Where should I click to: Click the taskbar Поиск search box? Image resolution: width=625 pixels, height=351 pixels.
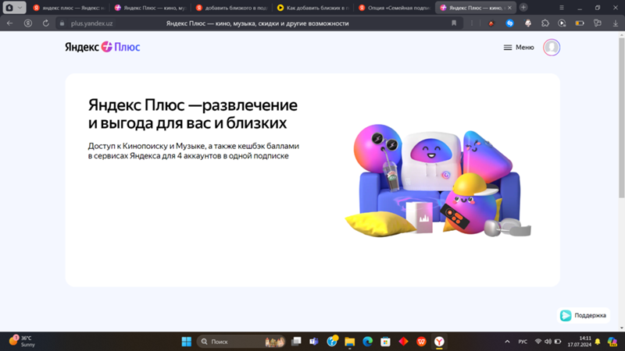click(x=241, y=342)
